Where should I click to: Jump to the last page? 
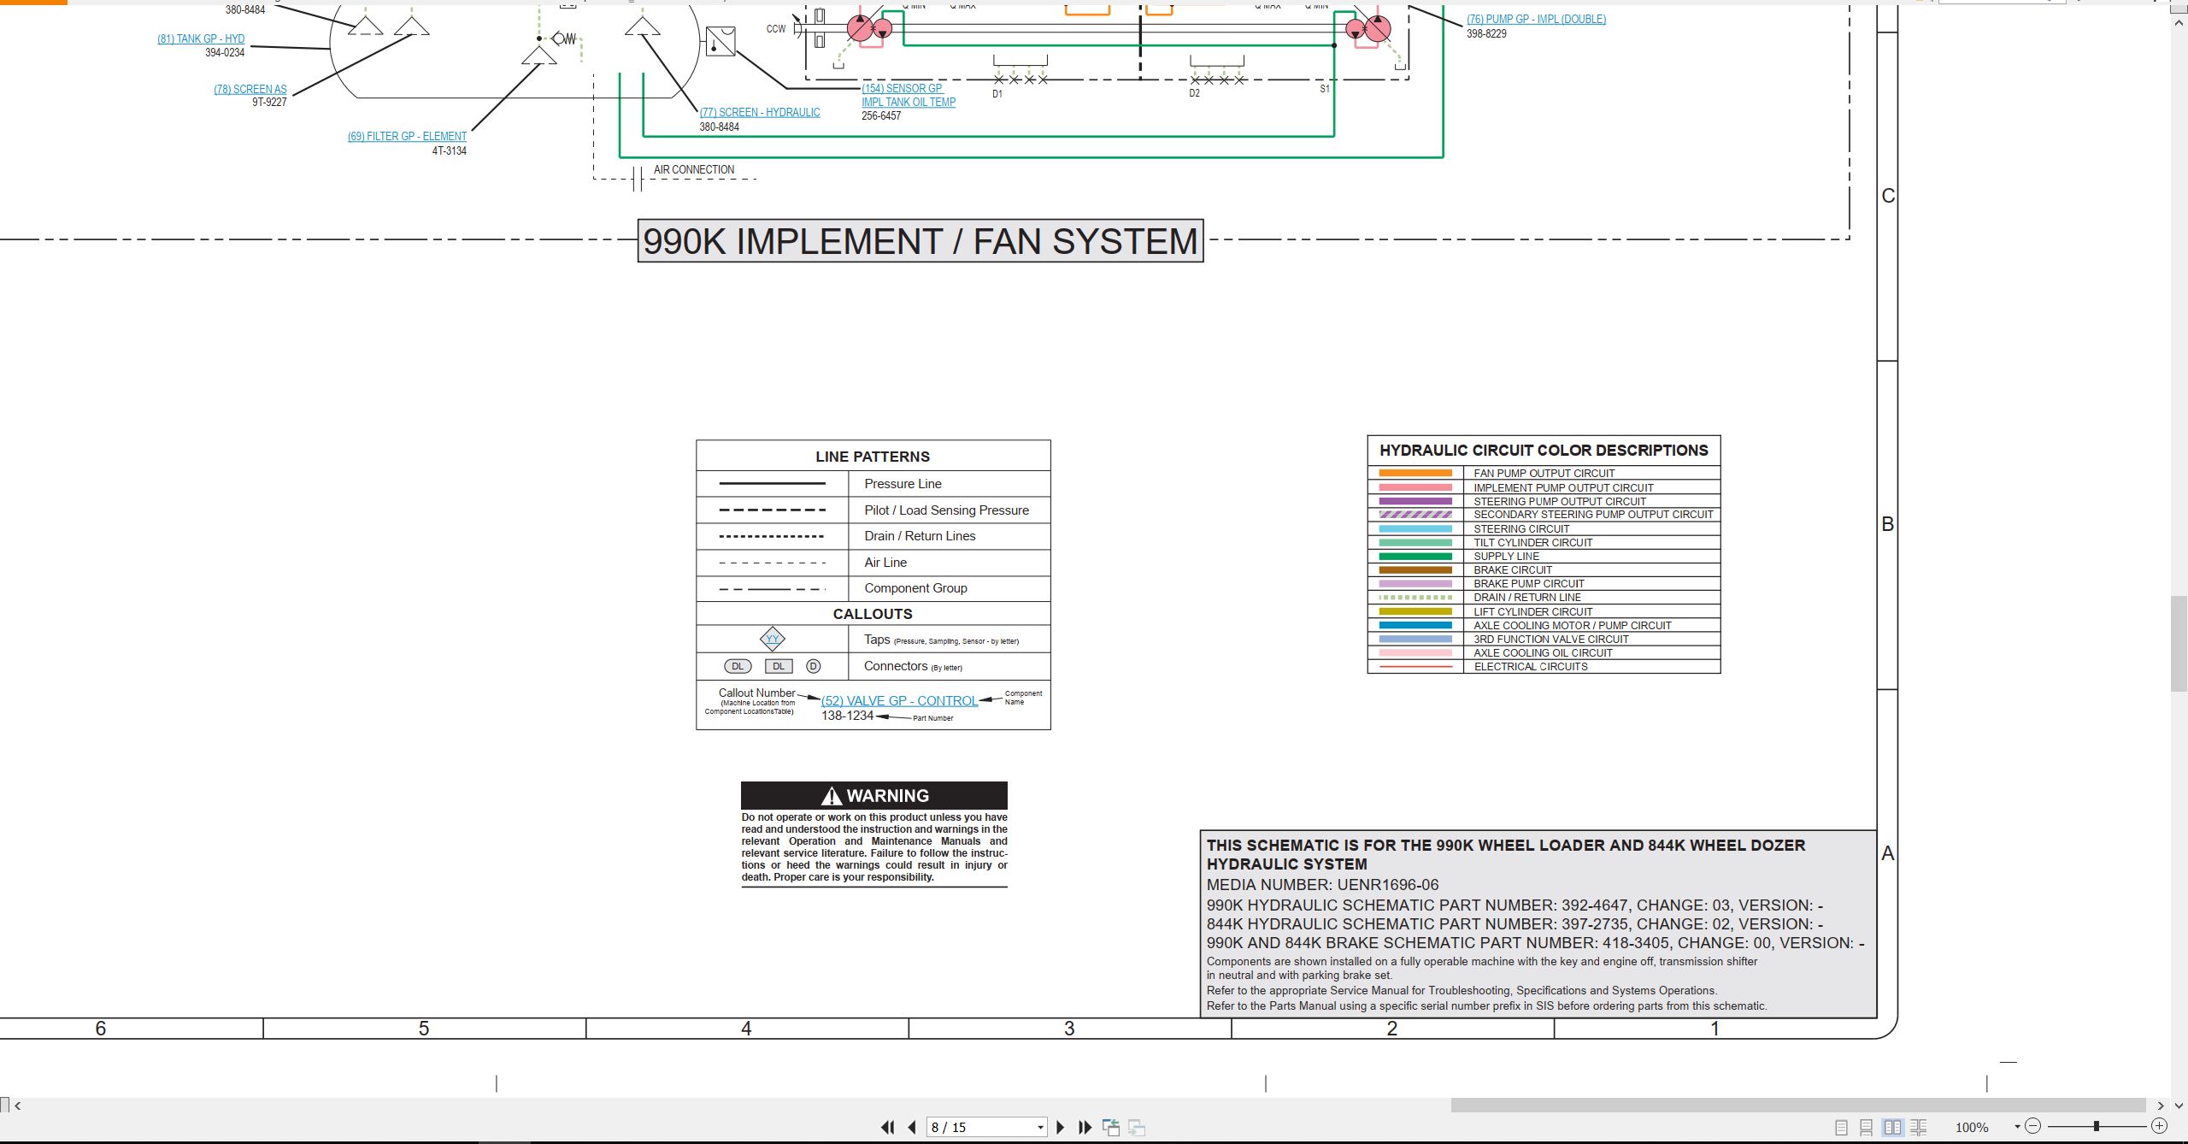(1085, 1127)
